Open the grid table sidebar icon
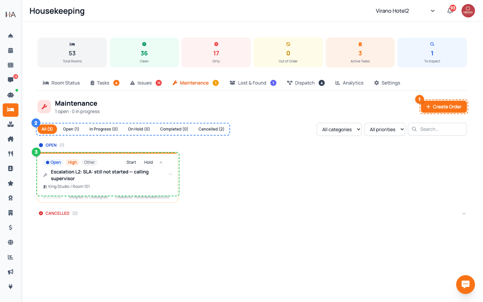This screenshot has width=483, height=302. pos(10,65)
